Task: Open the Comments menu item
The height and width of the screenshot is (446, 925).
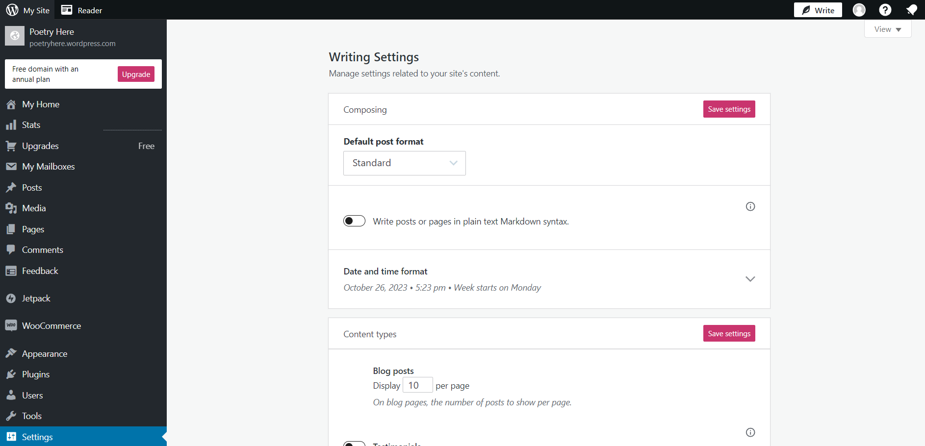Action: (83, 250)
